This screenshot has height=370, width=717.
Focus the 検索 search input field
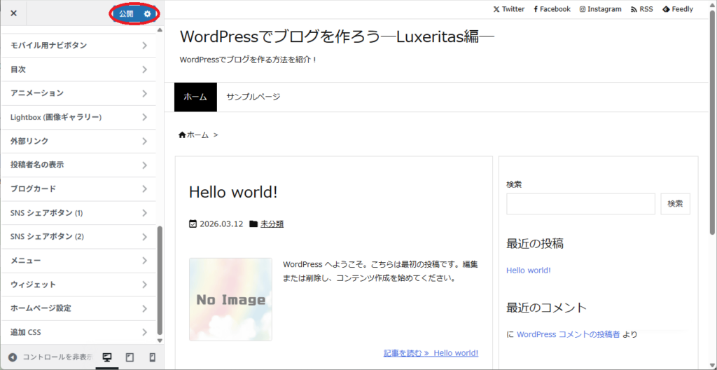tap(580, 204)
